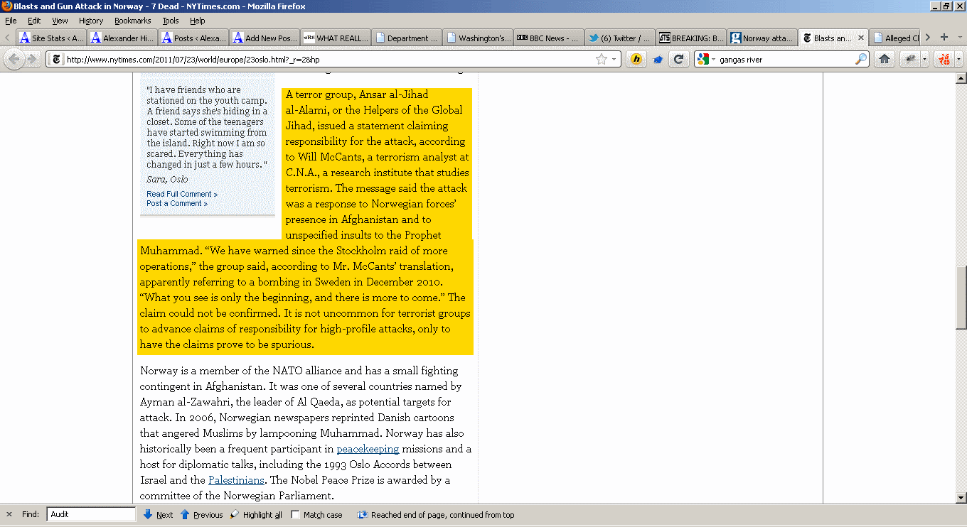The image size is (967, 527).
Task: Open the Tools menu
Action: click(171, 21)
